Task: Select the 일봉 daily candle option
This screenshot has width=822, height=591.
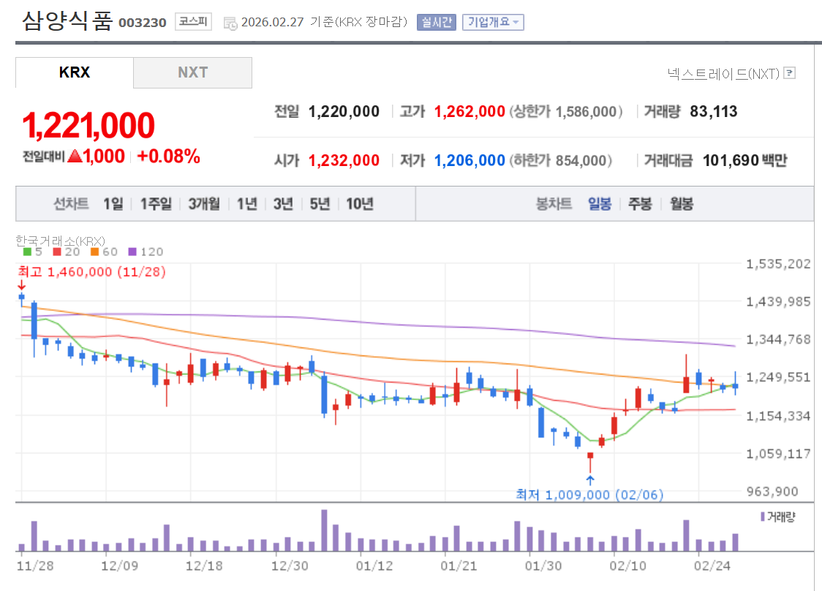Action: tap(600, 204)
